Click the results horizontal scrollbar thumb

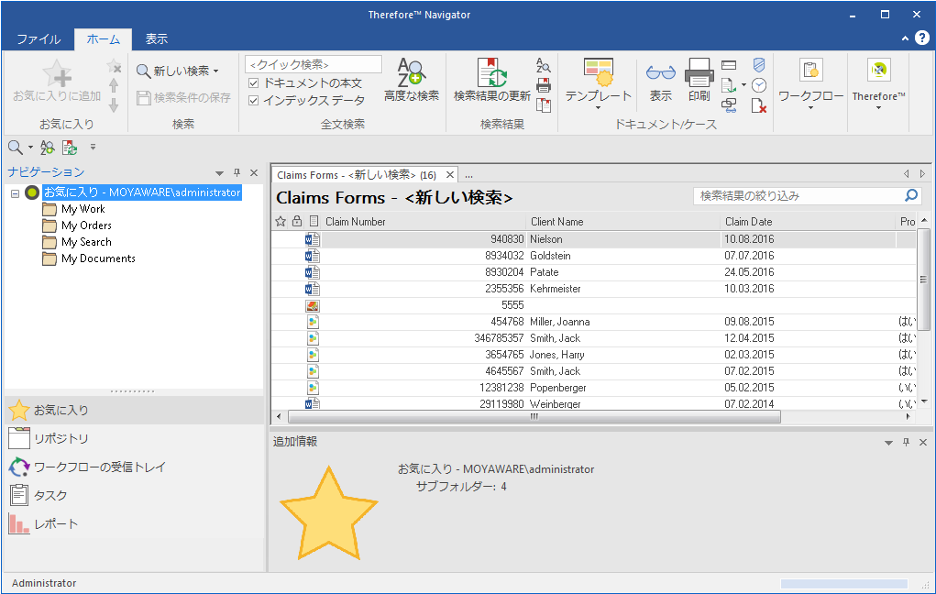coord(534,417)
